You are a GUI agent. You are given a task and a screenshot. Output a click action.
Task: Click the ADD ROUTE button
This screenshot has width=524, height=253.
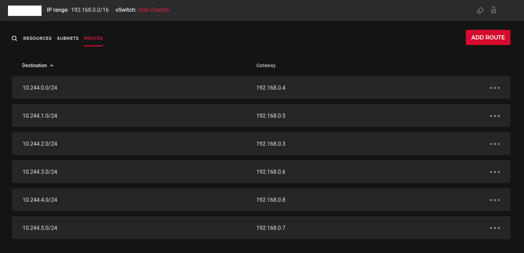488,37
